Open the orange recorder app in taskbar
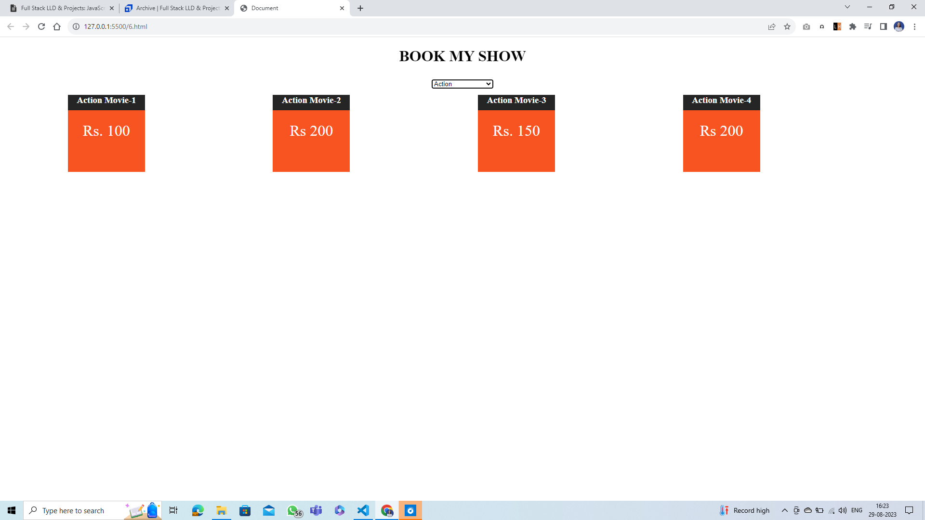The width and height of the screenshot is (925, 520). (410, 510)
